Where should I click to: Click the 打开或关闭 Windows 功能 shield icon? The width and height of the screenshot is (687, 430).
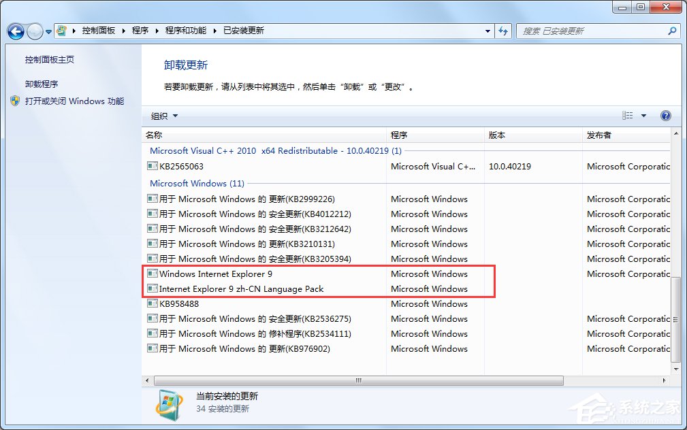(14, 100)
